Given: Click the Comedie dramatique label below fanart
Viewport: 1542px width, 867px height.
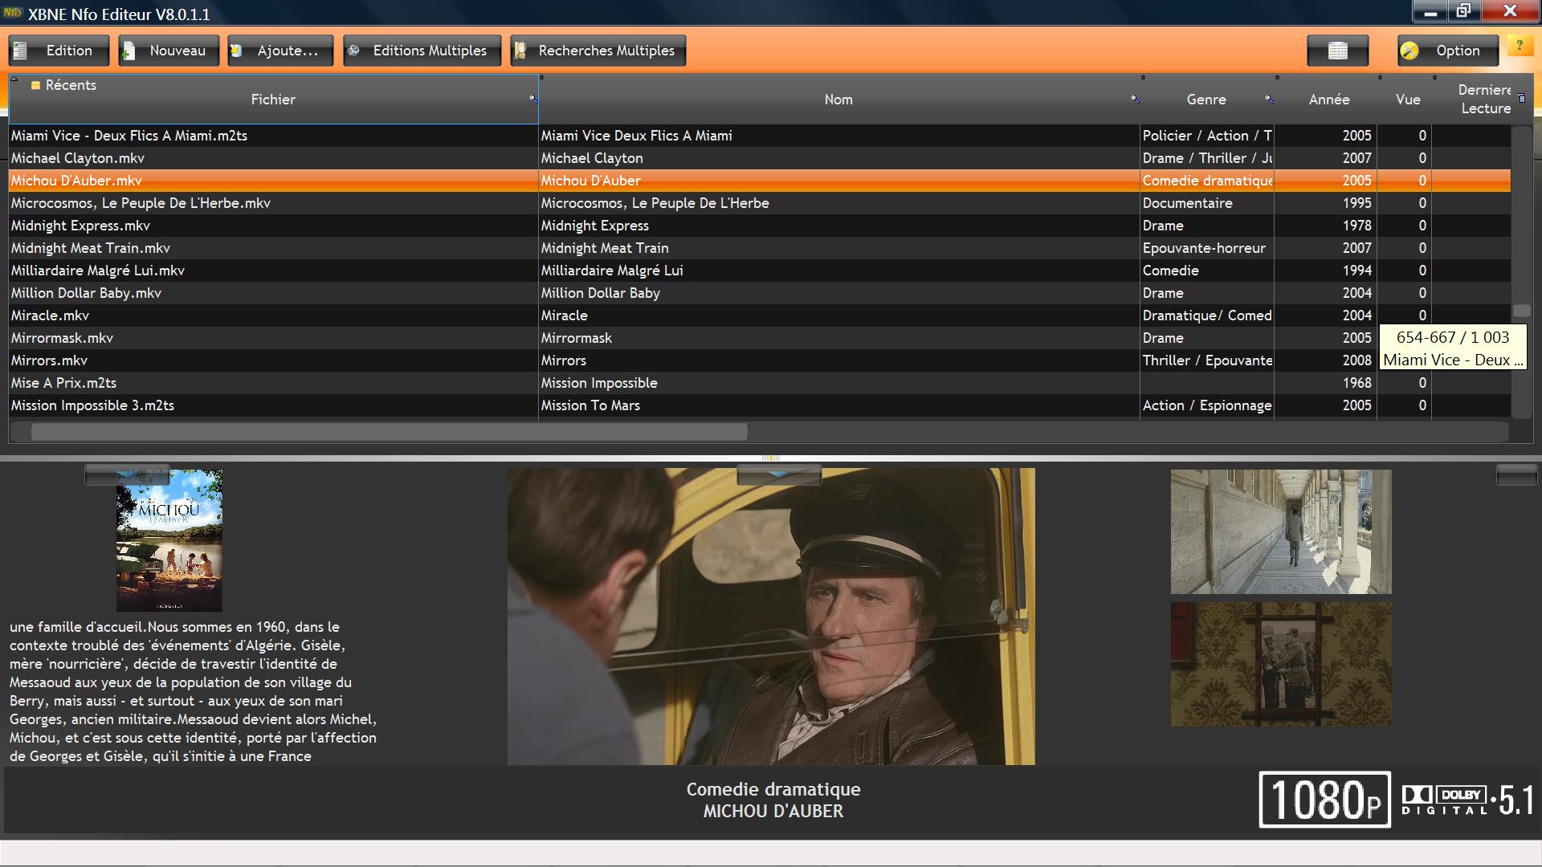Looking at the screenshot, I should click(x=773, y=789).
